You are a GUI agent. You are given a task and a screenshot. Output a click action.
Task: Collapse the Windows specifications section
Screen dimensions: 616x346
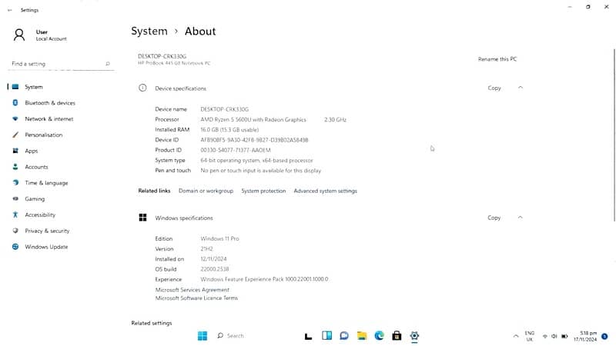pyautogui.click(x=521, y=218)
